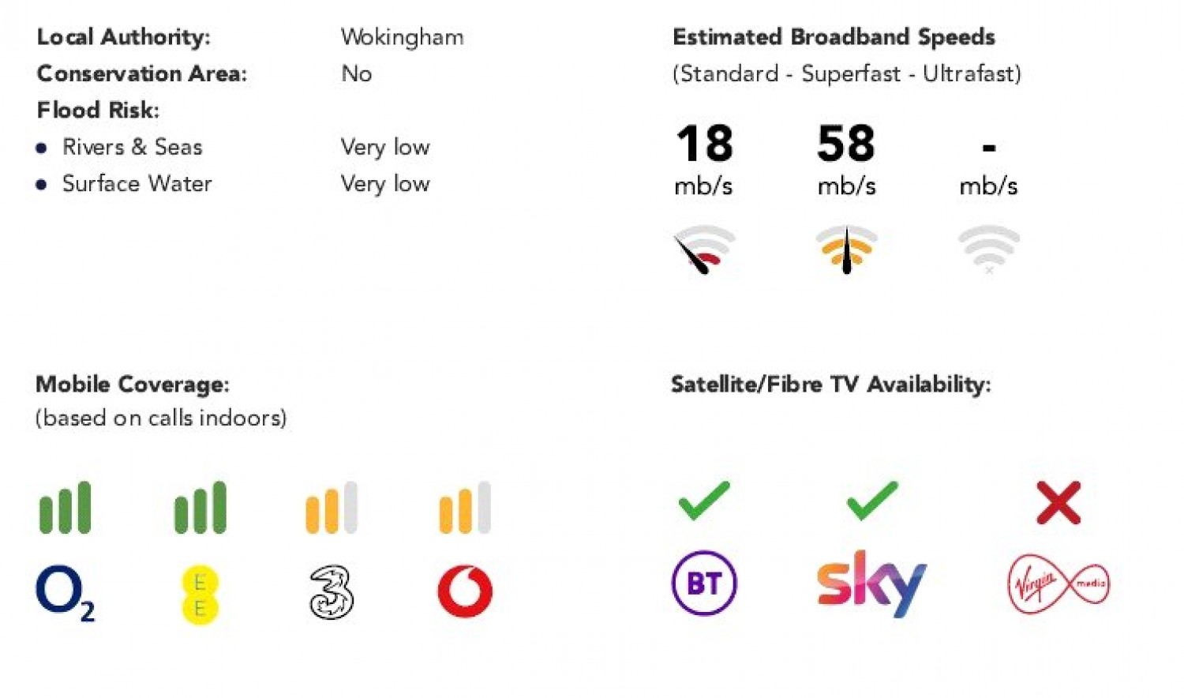Click the green checkmark above Sky
Image resolution: width=1184 pixels, height=698 pixels.
click(871, 501)
